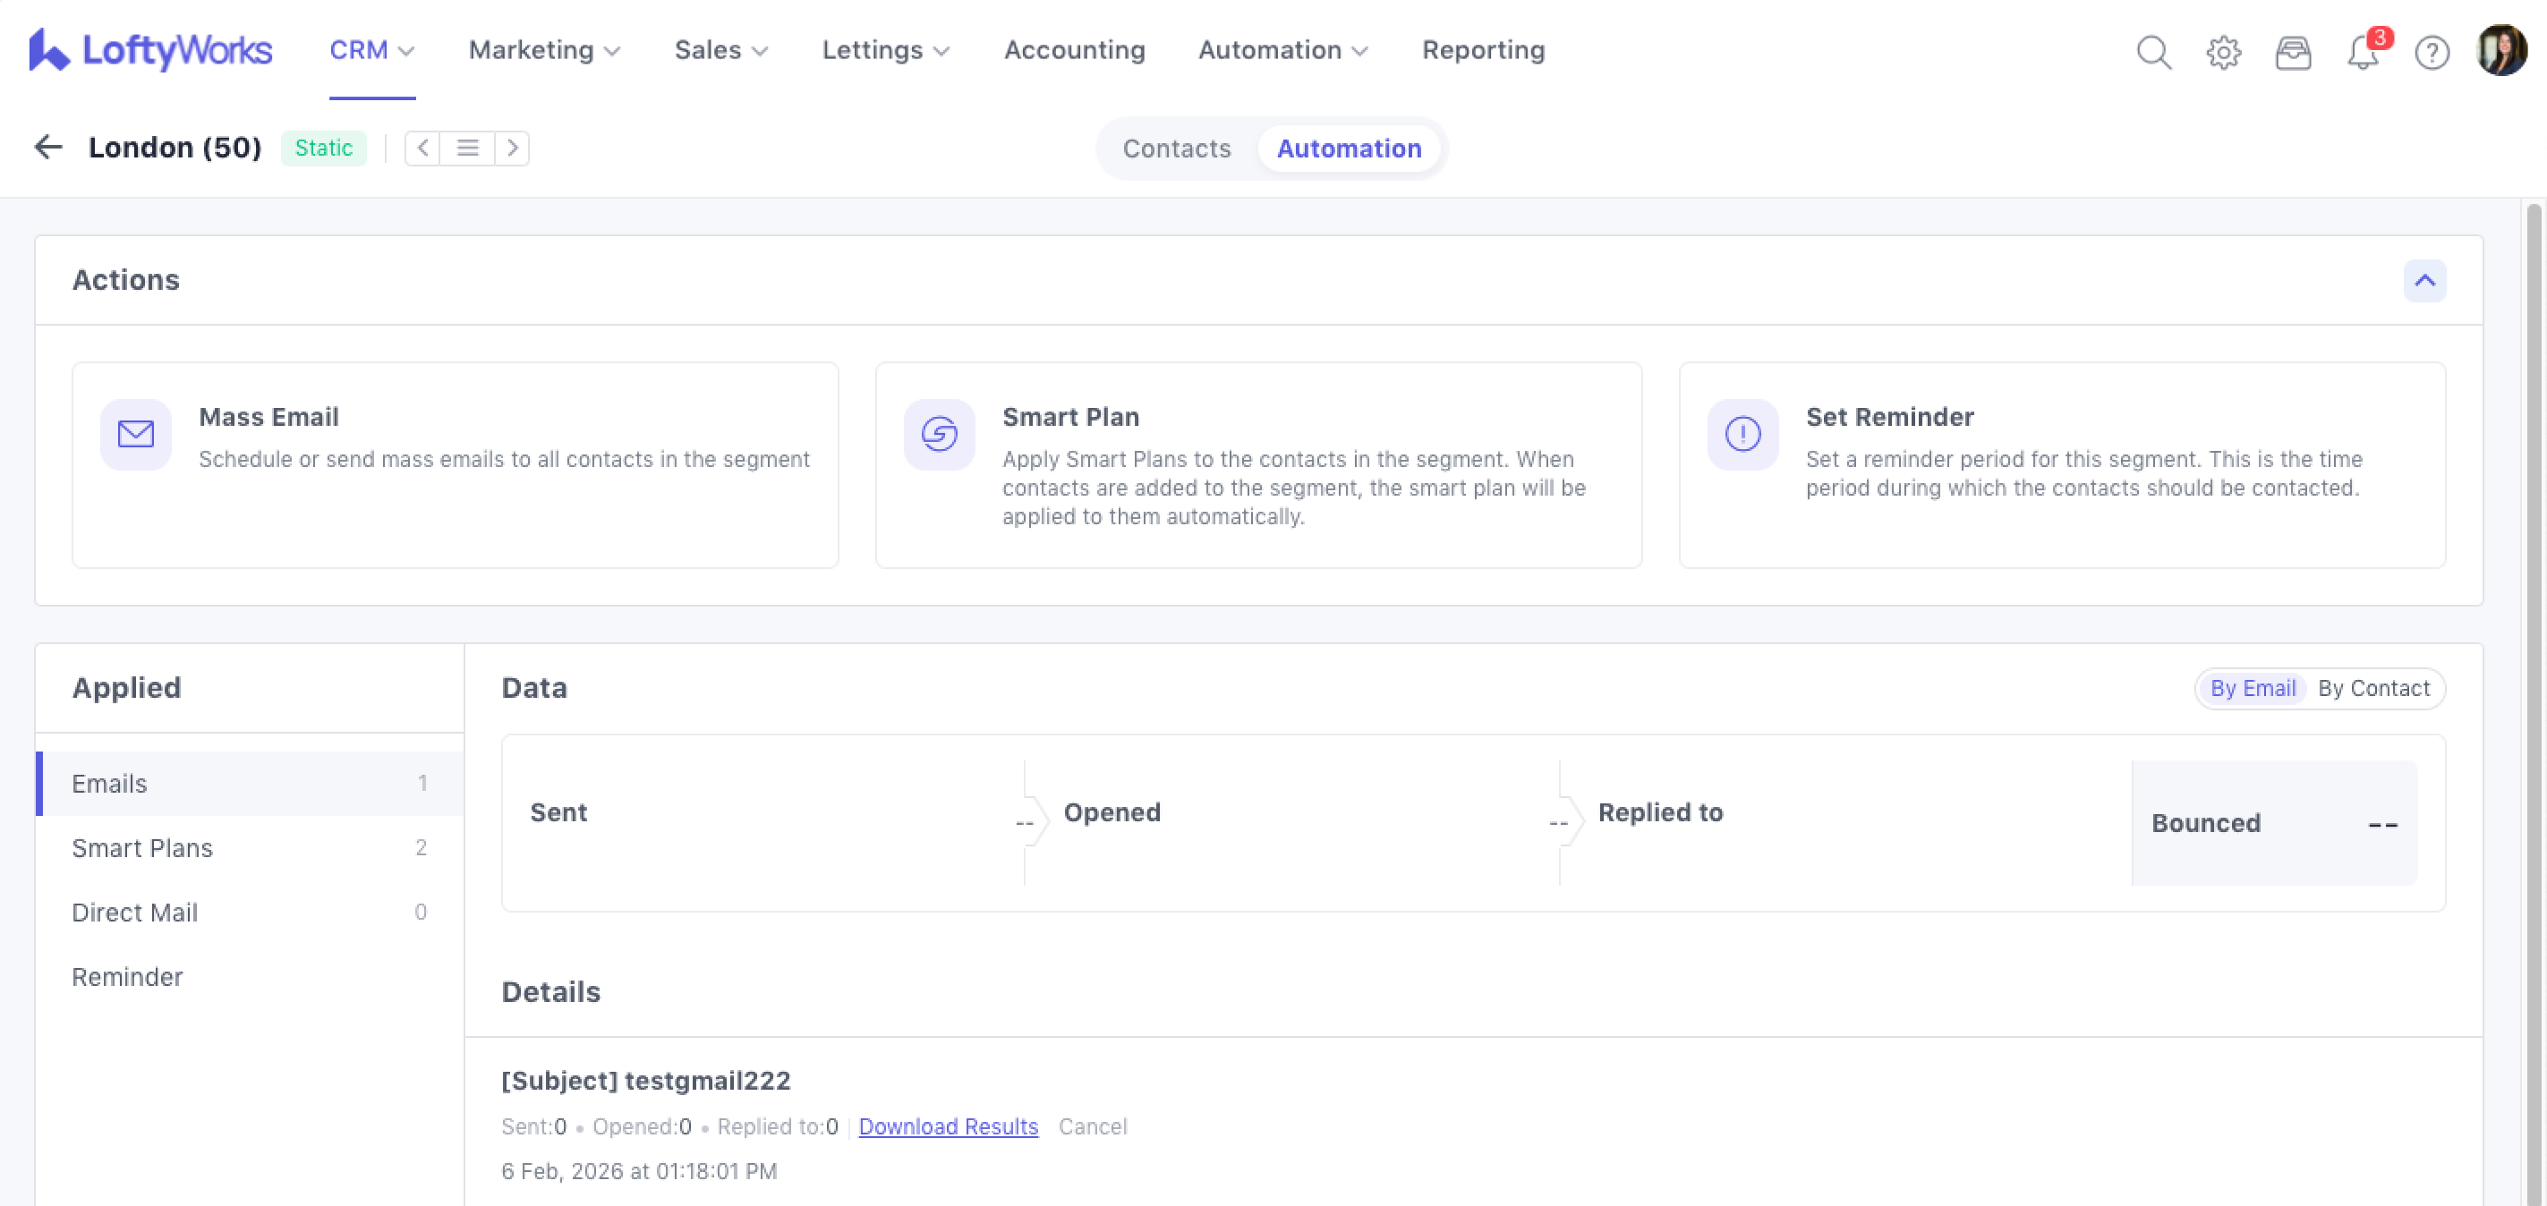Select Smart Plans in Applied list
The width and height of the screenshot is (2547, 1206).
pos(142,847)
